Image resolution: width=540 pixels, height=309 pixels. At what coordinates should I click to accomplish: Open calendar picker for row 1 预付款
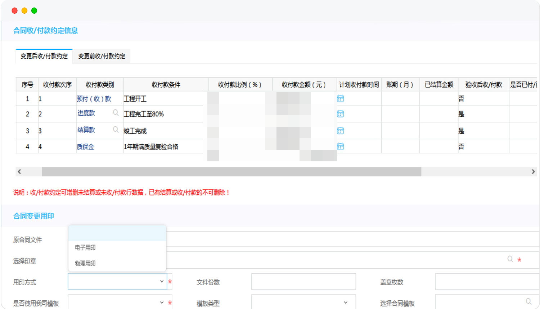click(x=340, y=99)
